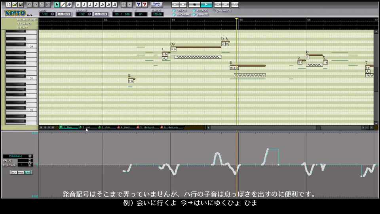Open the GRID 1/32 dropdown arrow

(x=52, y=14)
